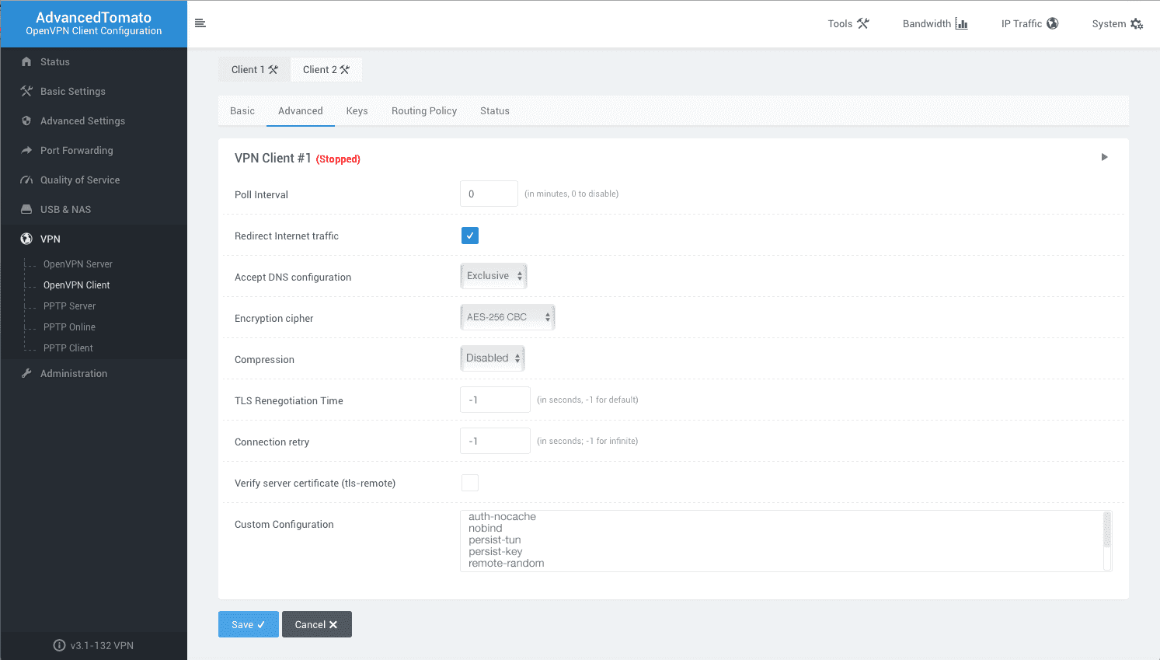Open Quality of Service from sidebar
Viewport: 1160px width, 660px height.
coord(79,180)
